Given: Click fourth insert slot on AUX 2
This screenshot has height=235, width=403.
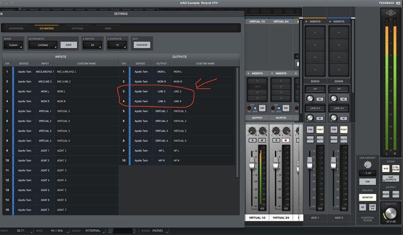Looking at the screenshot, I should tap(339, 70).
